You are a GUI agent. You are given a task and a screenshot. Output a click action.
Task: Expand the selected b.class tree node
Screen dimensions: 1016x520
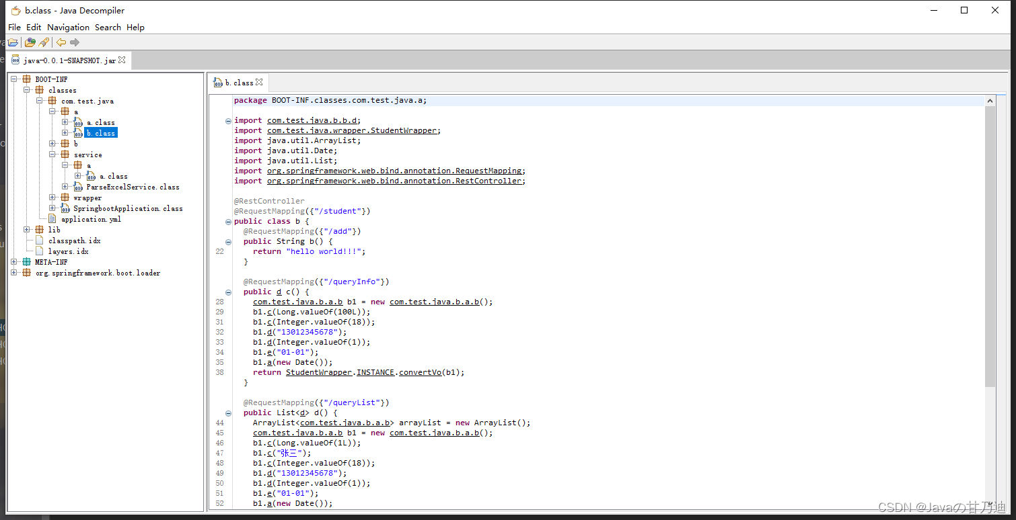[x=65, y=133]
